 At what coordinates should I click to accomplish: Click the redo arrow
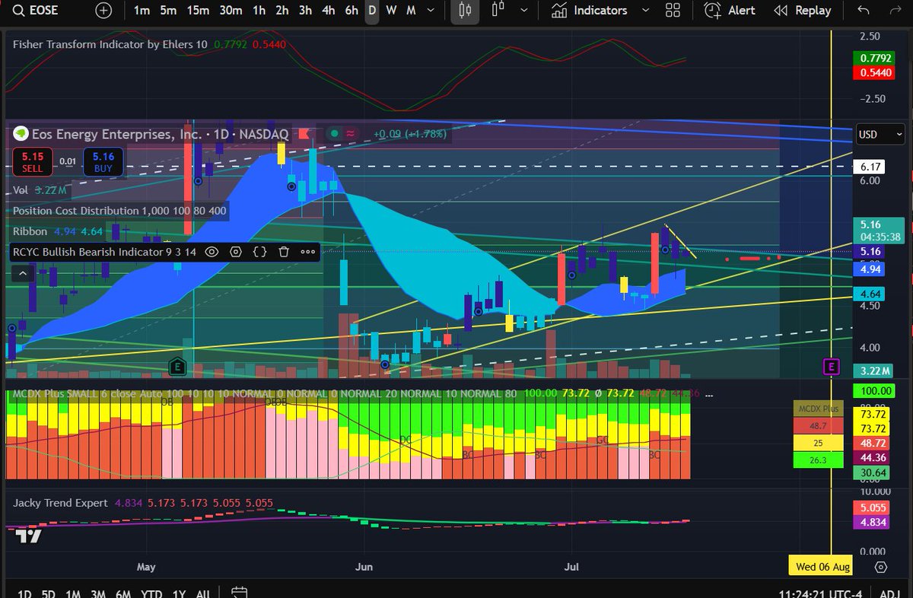tap(896, 11)
